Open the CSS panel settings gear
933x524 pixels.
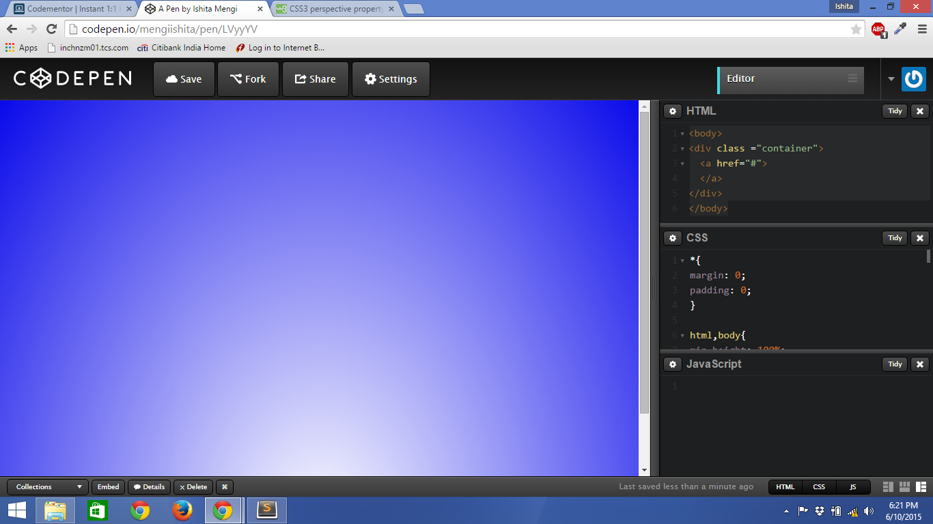click(673, 237)
